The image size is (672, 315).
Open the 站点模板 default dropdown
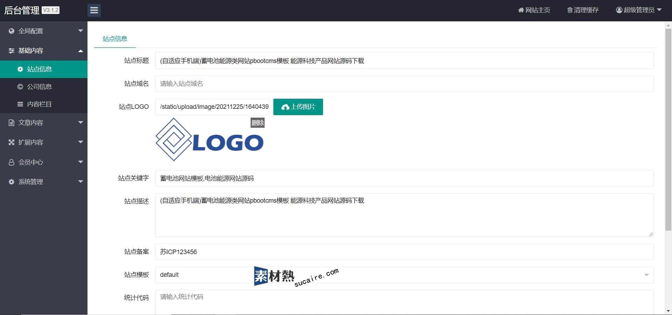pos(404,275)
